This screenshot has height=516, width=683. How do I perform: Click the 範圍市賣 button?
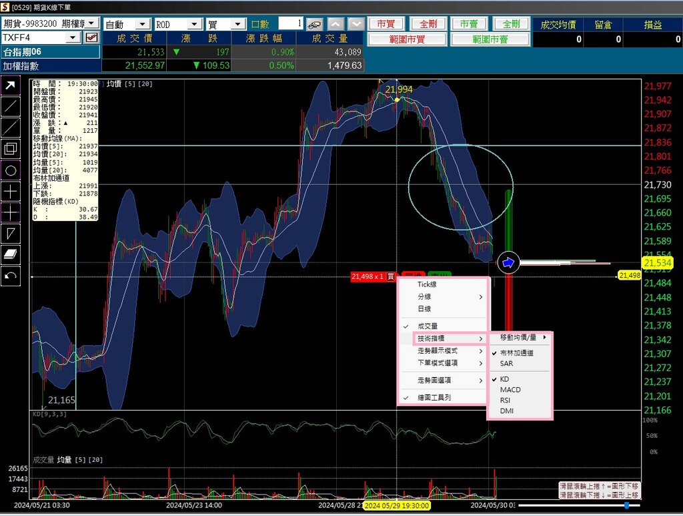[x=490, y=39]
